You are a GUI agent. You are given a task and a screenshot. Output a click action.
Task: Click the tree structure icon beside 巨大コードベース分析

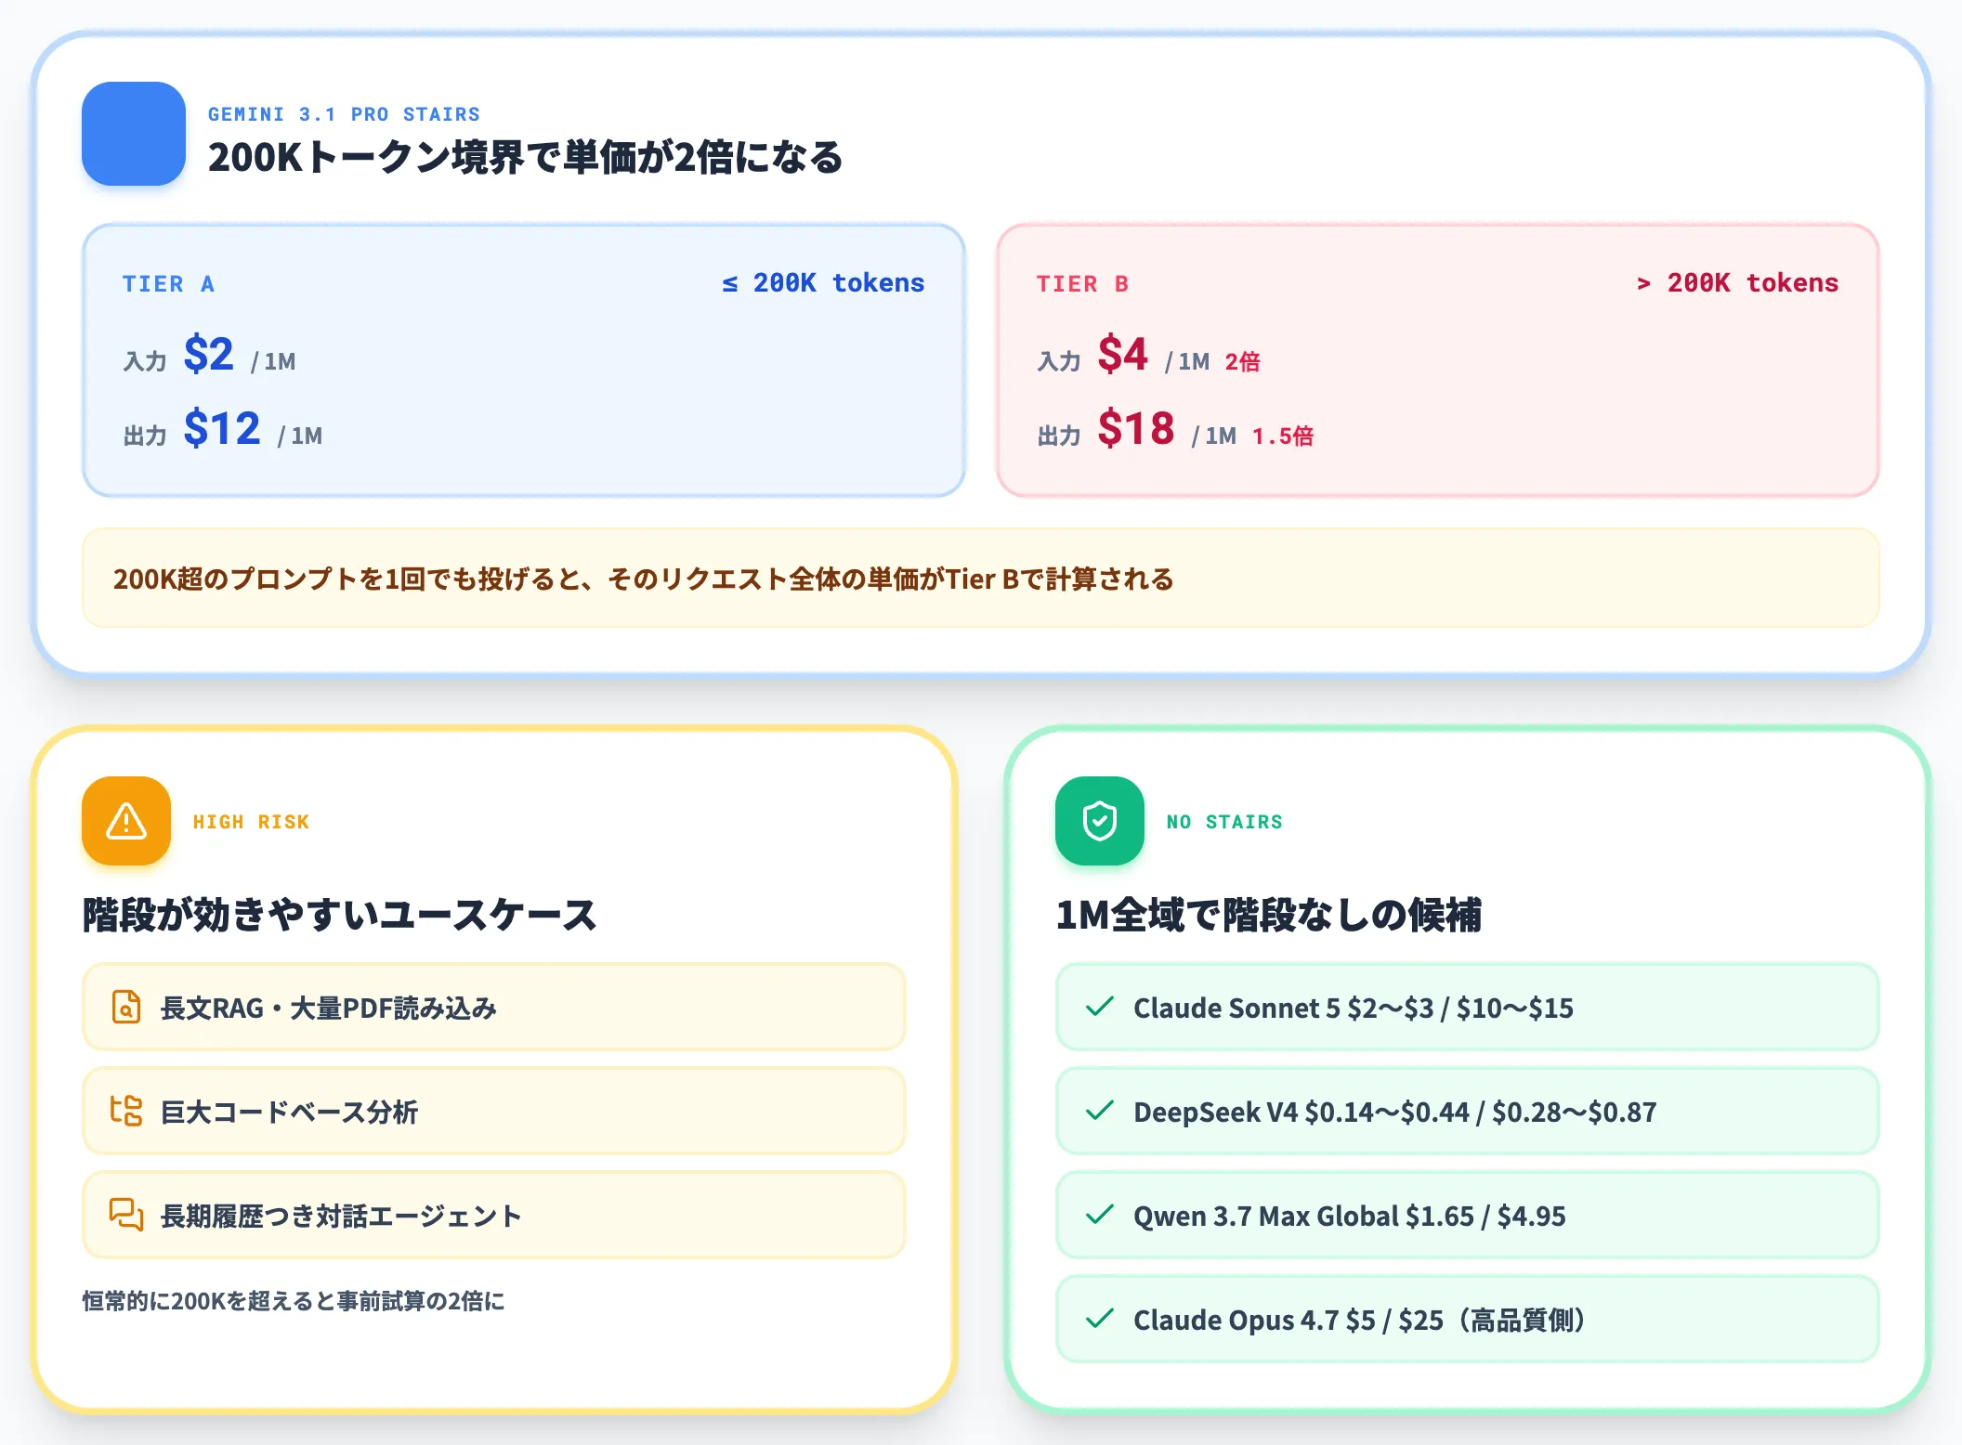(x=125, y=1111)
